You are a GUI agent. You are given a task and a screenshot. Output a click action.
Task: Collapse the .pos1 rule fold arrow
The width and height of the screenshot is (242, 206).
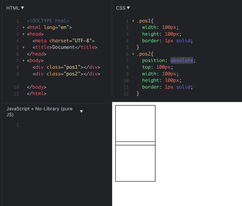point(133,21)
